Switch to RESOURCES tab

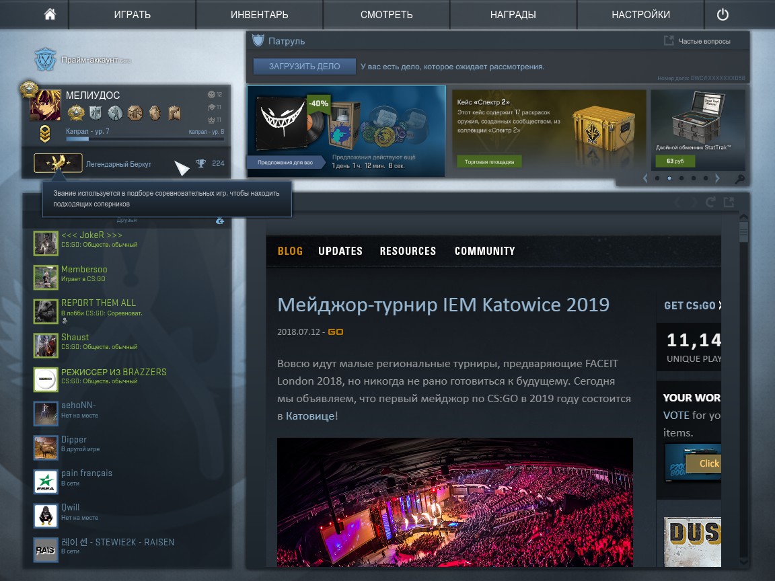(x=408, y=251)
